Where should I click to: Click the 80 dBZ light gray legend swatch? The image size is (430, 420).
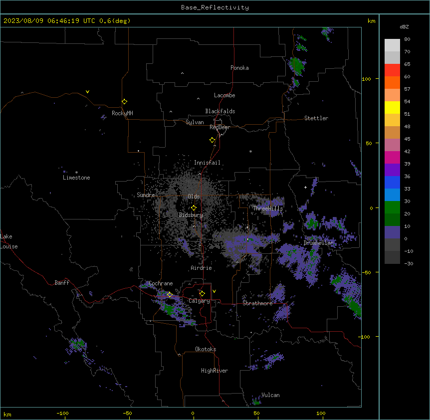[392, 45]
